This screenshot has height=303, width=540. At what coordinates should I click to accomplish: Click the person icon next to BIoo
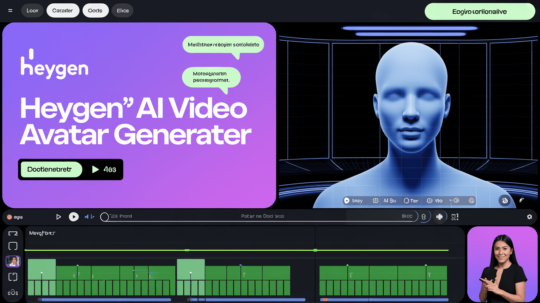point(424,217)
